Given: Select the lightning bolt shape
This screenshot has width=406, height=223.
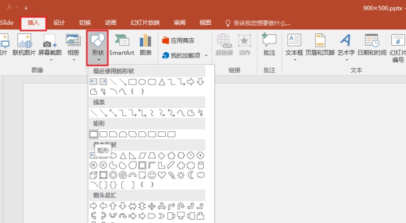Looking at the screenshot, I should [x=171, y=175].
